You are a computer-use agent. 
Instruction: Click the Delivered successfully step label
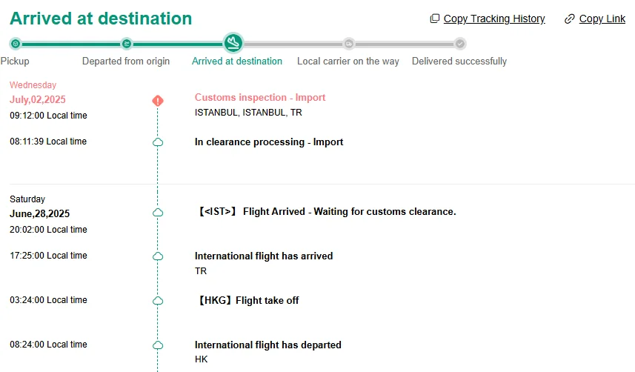pyautogui.click(x=459, y=61)
